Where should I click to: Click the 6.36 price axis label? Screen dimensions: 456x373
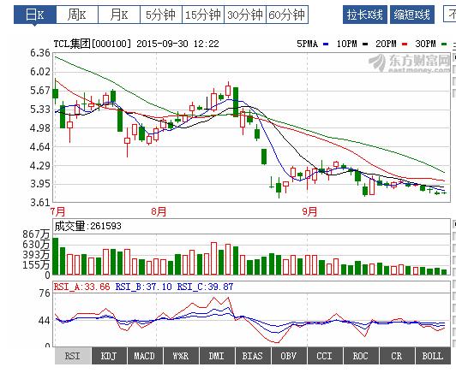40,53
